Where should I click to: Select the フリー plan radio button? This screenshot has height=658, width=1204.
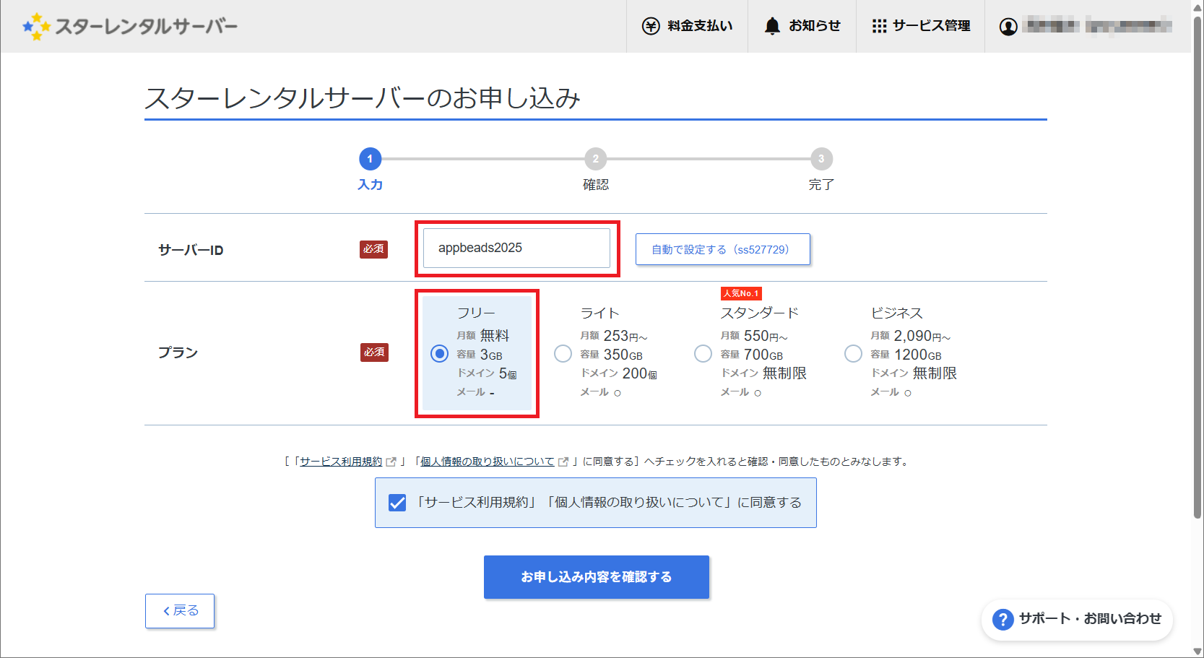439,353
